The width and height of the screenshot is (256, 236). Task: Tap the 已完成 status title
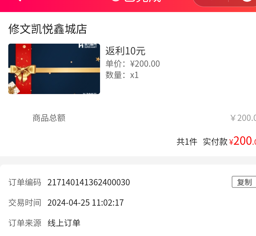143,1
